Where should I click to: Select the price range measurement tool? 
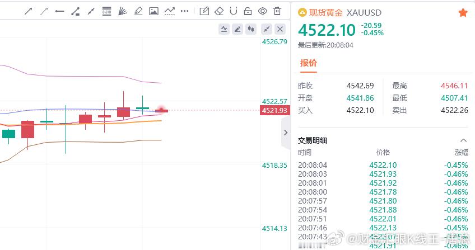(x=76, y=12)
